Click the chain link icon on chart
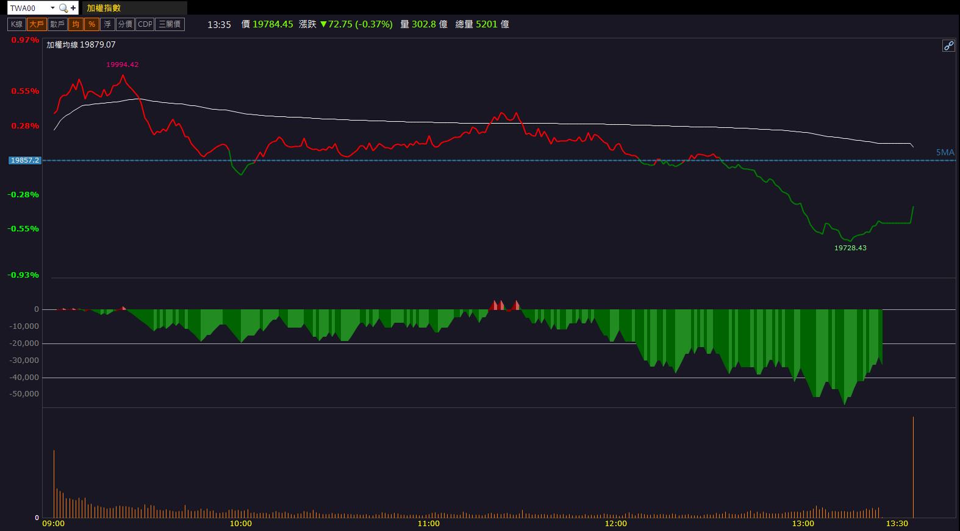Screen dimensions: 960x531 (x=948, y=46)
